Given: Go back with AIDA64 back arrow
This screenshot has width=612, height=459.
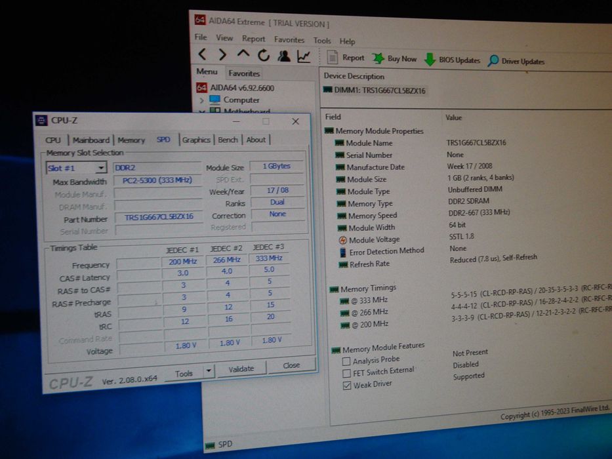Looking at the screenshot, I should [x=202, y=54].
